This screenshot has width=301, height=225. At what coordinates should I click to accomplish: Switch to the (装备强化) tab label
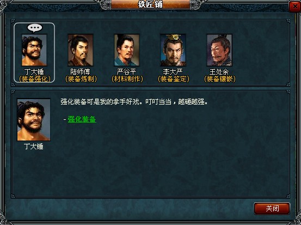35,79
